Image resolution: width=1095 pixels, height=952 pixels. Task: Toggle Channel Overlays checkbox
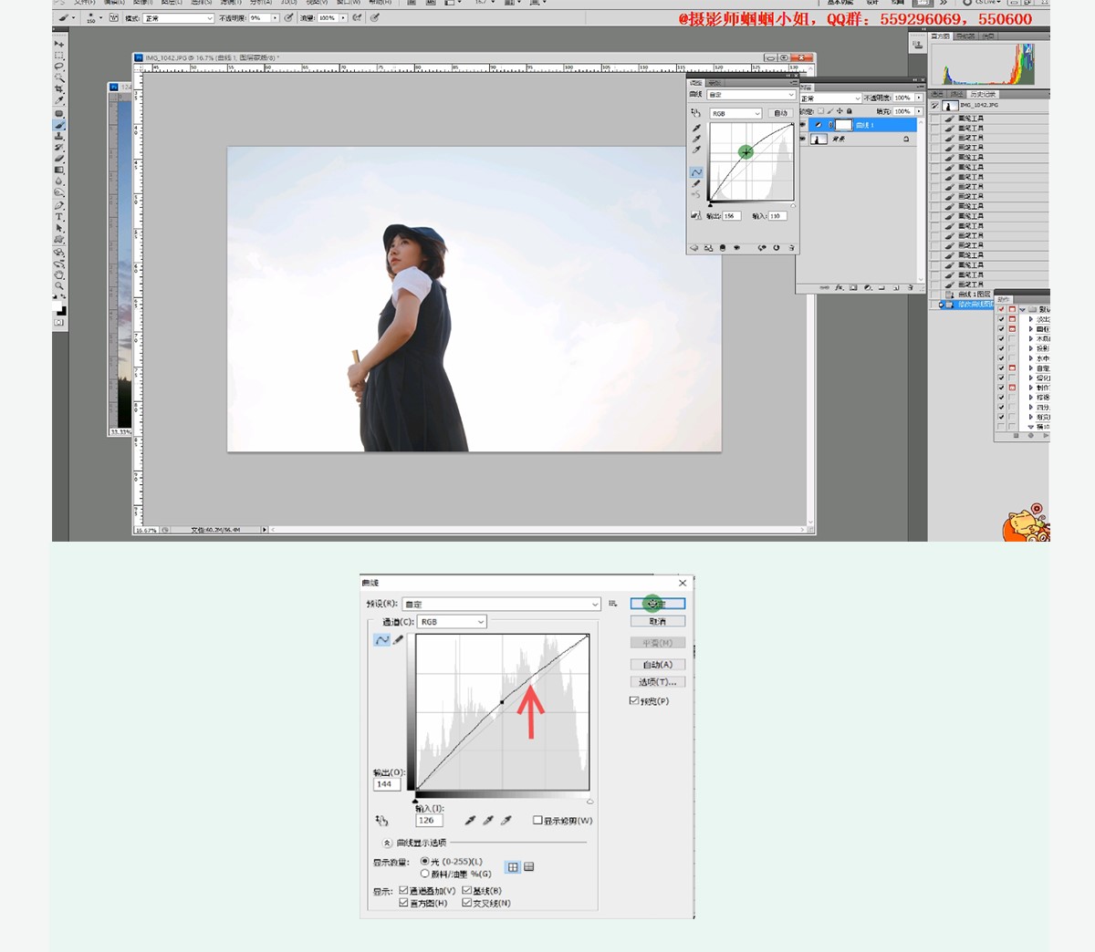[x=403, y=890]
